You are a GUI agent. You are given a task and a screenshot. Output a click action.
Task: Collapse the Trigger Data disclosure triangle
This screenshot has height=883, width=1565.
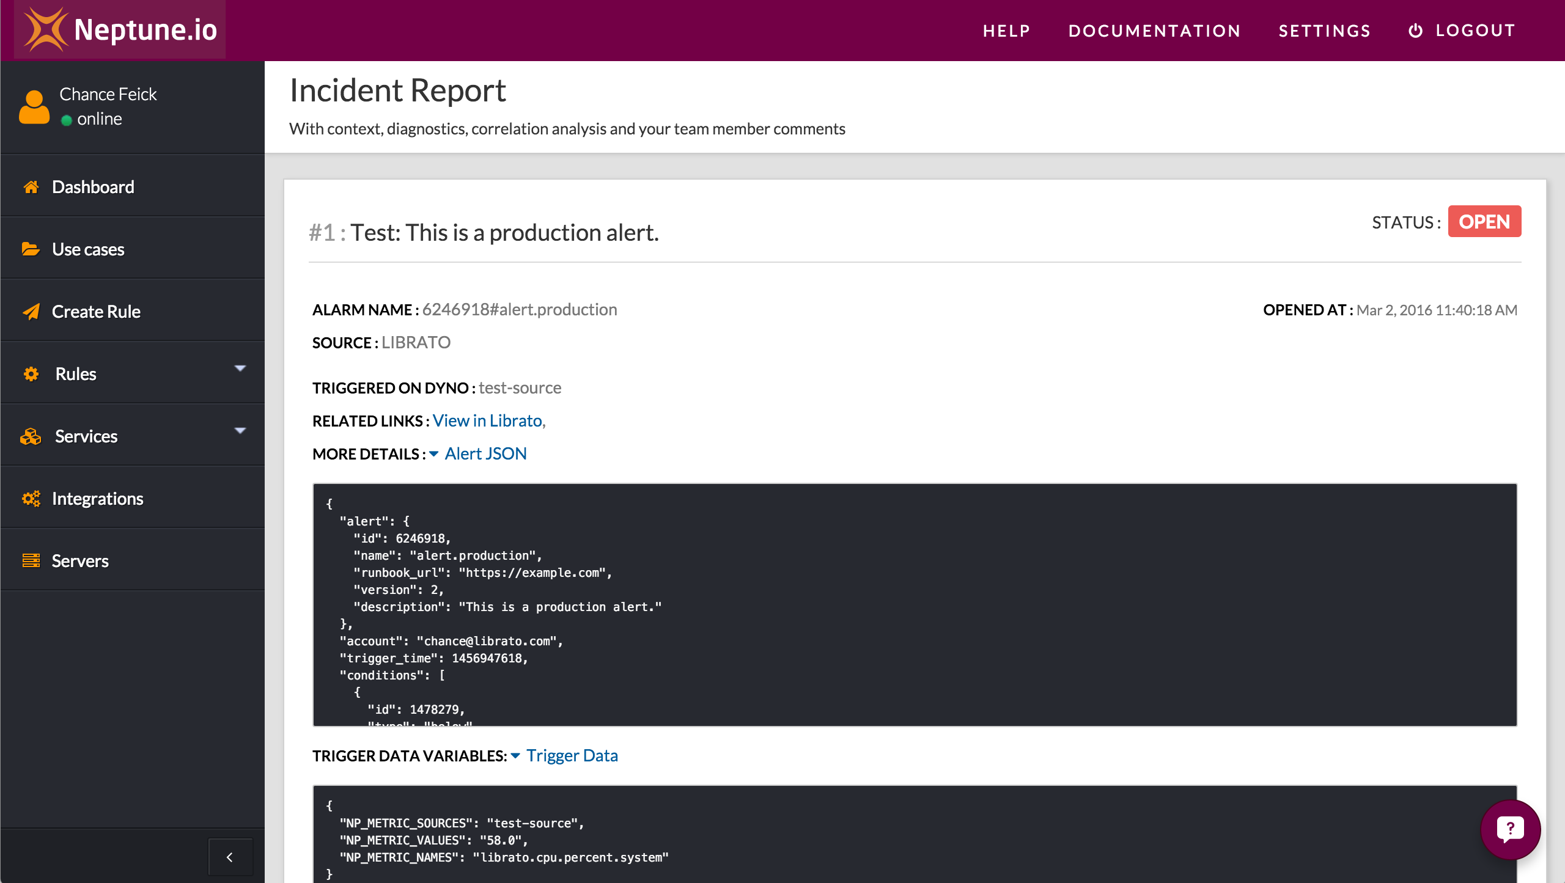[515, 756]
